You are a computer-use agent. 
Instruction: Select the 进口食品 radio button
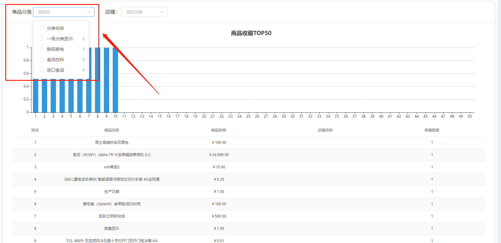(42, 70)
